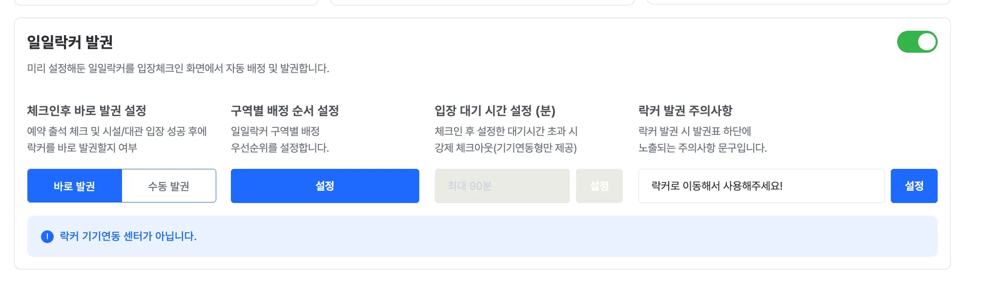Screen dimensions: 985x285
Task: Click the 강제 체크아웃(기기연동형만 제공) description text
Action: coord(506,148)
